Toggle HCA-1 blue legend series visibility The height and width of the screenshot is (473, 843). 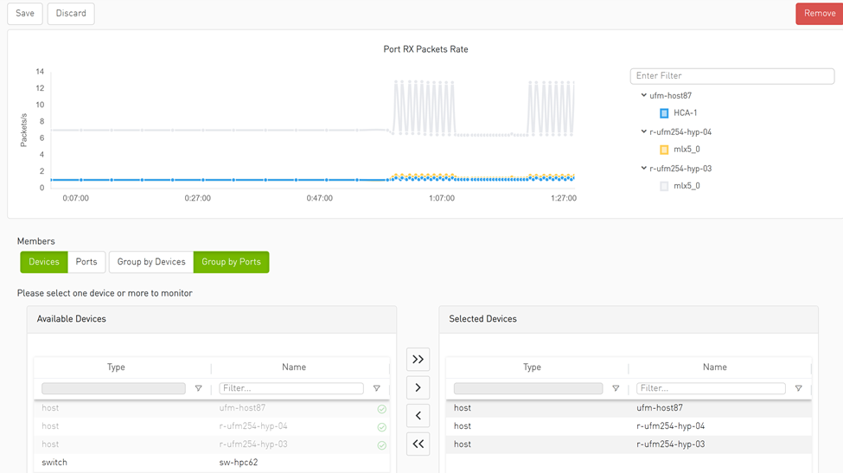pyautogui.click(x=664, y=113)
